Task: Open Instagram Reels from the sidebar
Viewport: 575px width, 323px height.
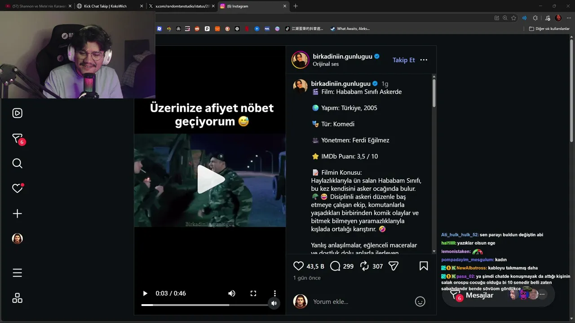Action: pyautogui.click(x=17, y=113)
